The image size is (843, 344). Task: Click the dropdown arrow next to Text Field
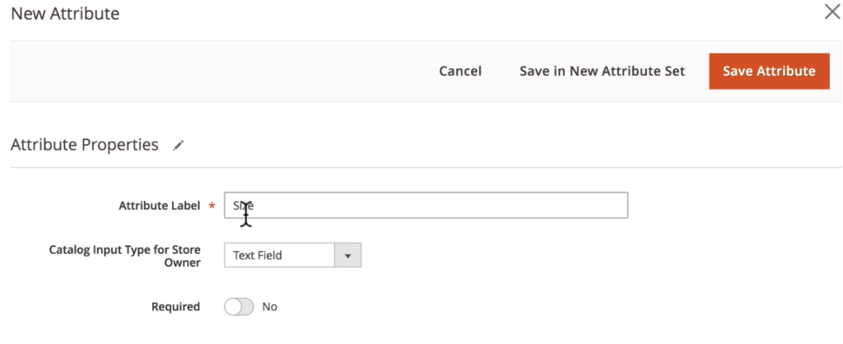coord(347,255)
